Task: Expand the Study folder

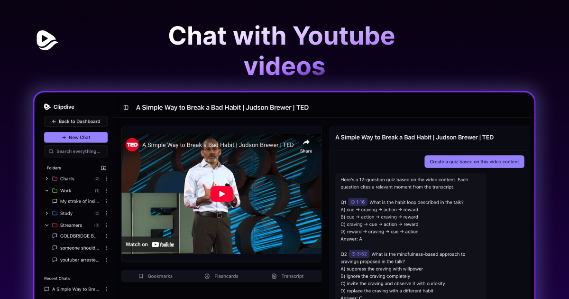Action: (x=46, y=214)
